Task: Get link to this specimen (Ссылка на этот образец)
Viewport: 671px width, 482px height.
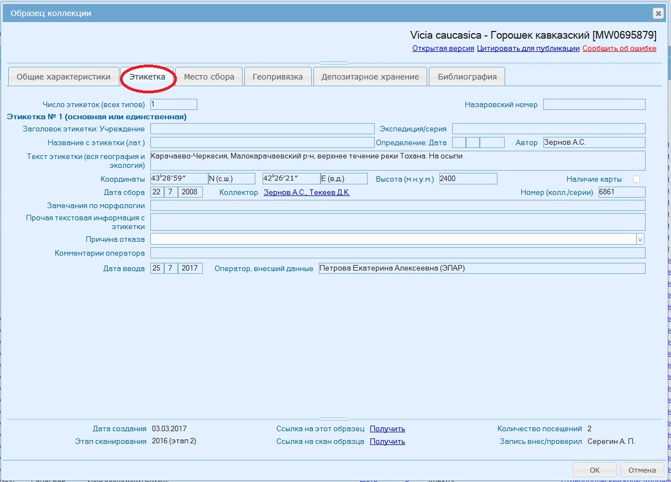Action: (x=387, y=429)
